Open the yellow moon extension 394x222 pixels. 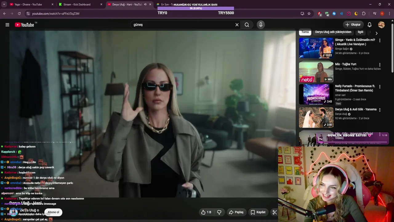click(356, 14)
